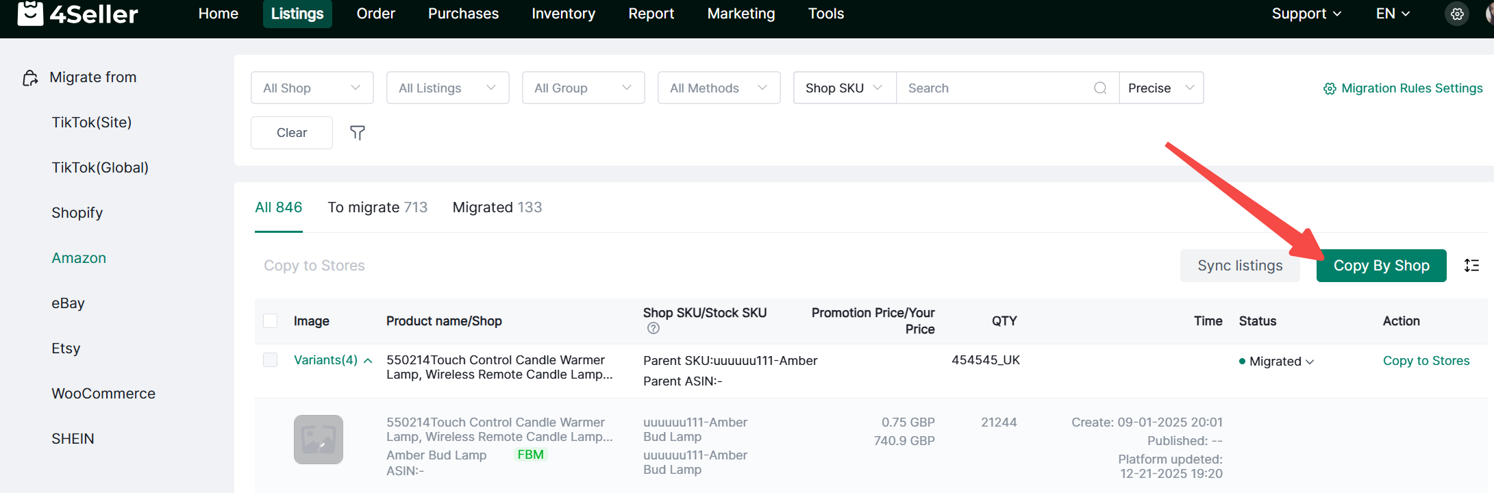
Task: Click the Copy By Shop button
Action: point(1381,266)
